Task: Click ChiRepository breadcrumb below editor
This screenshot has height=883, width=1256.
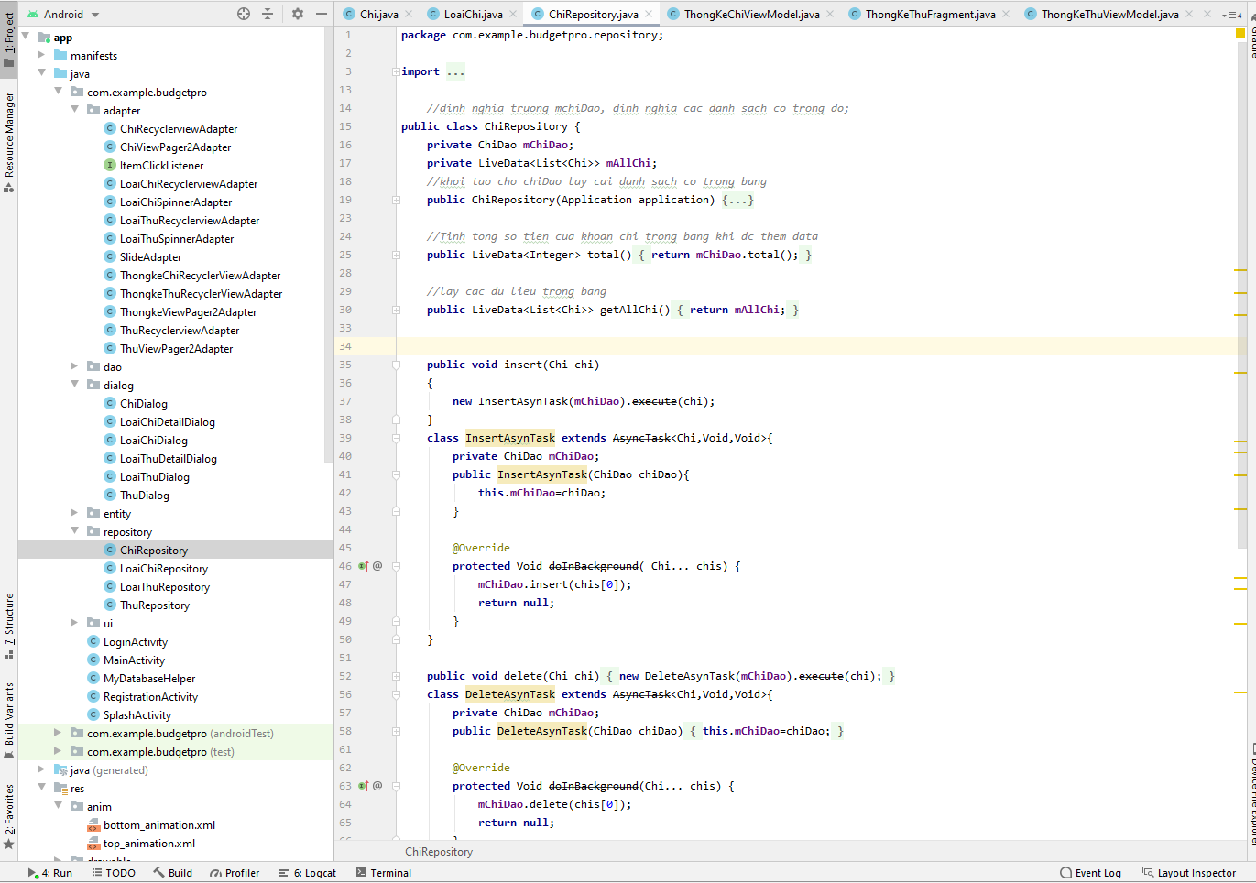Action: coord(439,852)
